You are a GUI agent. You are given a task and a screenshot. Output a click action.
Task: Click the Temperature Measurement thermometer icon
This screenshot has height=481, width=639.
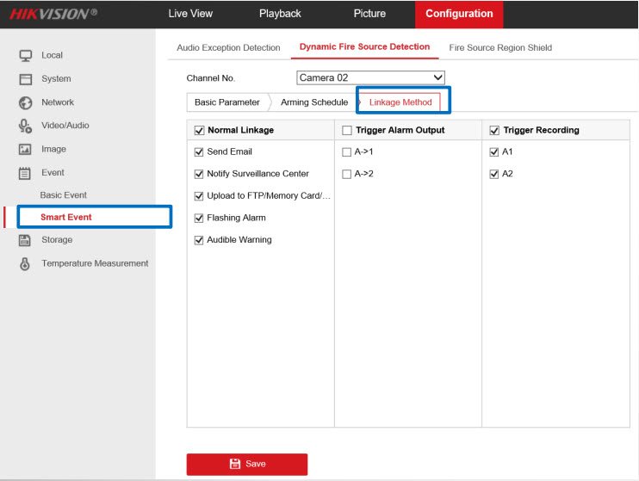pos(26,264)
